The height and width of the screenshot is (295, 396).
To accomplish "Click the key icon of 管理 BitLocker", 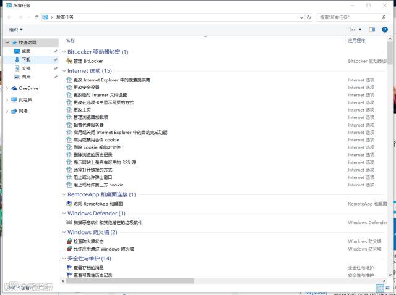I will point(69,61).
